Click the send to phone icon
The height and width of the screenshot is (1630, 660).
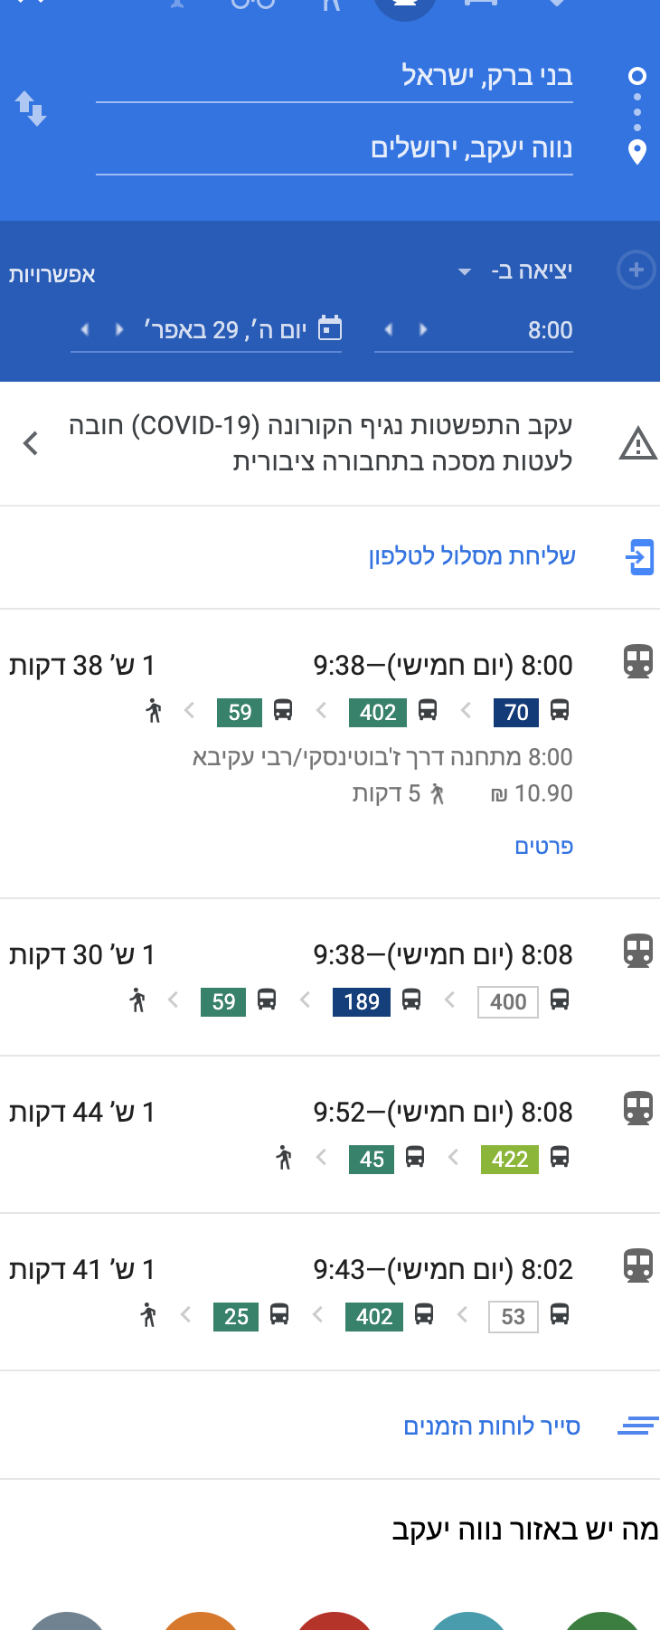click(x=639, y=556)
